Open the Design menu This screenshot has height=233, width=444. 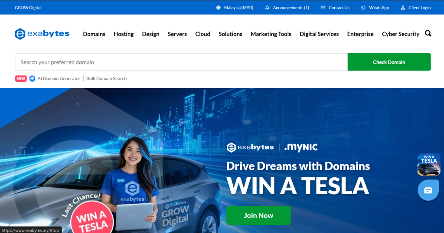point(150,34)
